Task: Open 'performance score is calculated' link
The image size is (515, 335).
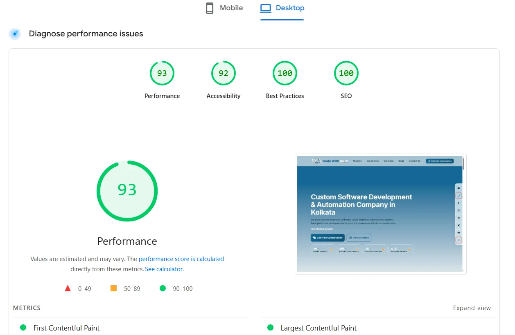Action: point(181,259)
